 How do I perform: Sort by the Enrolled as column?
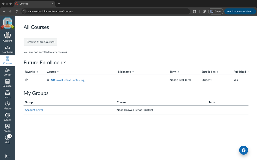point(210,72)
